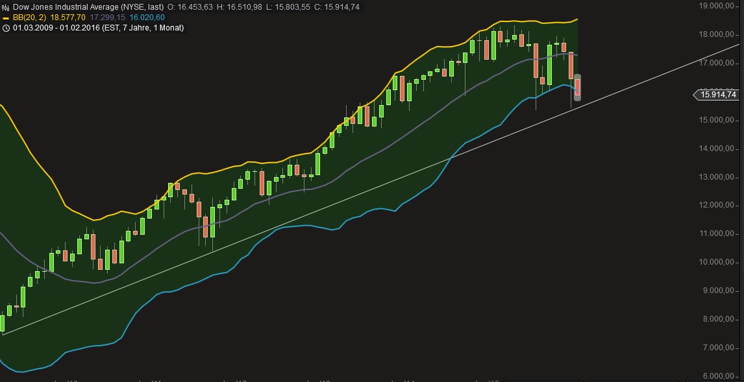Click the candlestick chart type icon
The image size is (744, 382).
point(6,6)
